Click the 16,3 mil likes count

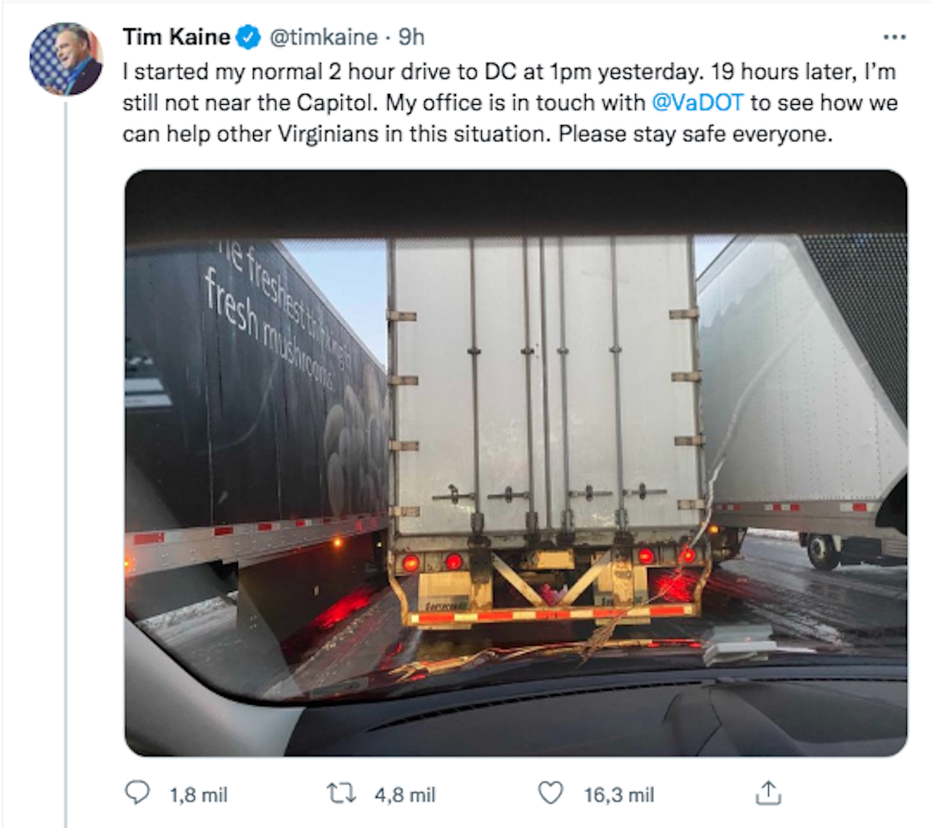[x=618, y=795]
